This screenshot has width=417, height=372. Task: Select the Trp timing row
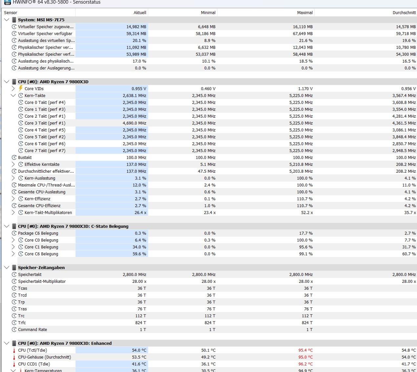coord(209,302)
